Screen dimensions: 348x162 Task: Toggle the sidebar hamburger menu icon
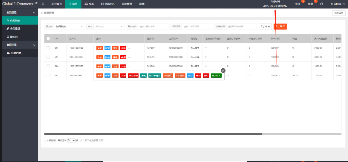pos(43,4)
